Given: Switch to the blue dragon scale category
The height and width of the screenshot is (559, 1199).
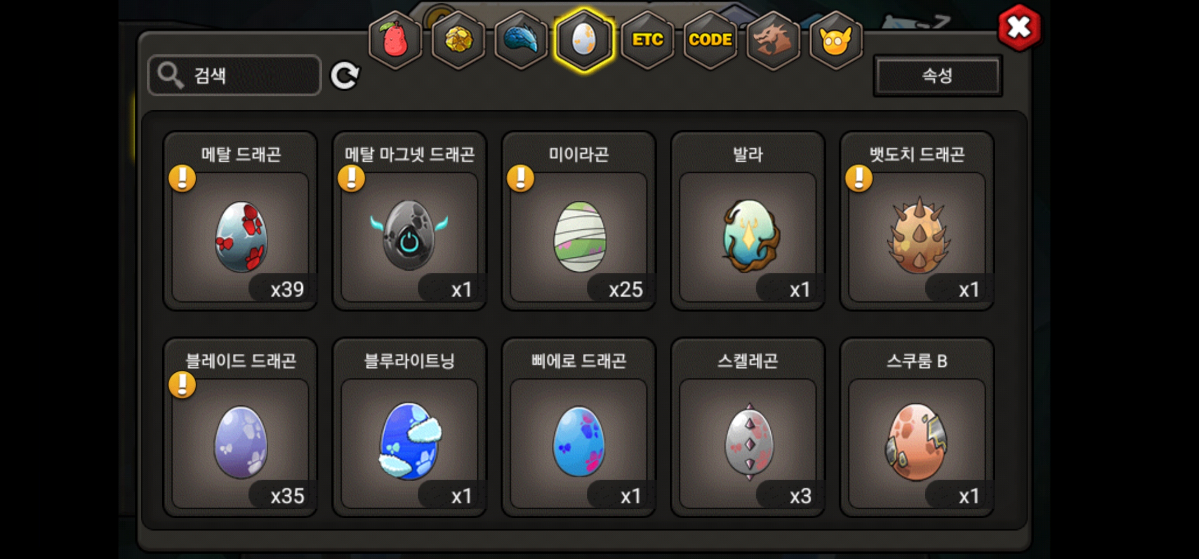Looking at the screenshot, I should (x=521, y=40).
